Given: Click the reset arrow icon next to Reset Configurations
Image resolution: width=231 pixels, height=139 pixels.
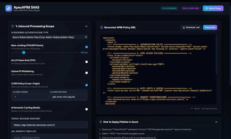Looking at the screenshot, I should [192, 108].
